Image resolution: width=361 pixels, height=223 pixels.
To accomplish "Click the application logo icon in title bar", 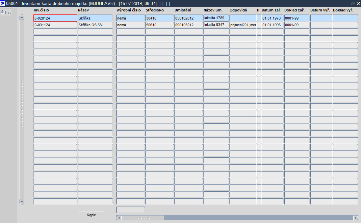I will click(2, 3).
